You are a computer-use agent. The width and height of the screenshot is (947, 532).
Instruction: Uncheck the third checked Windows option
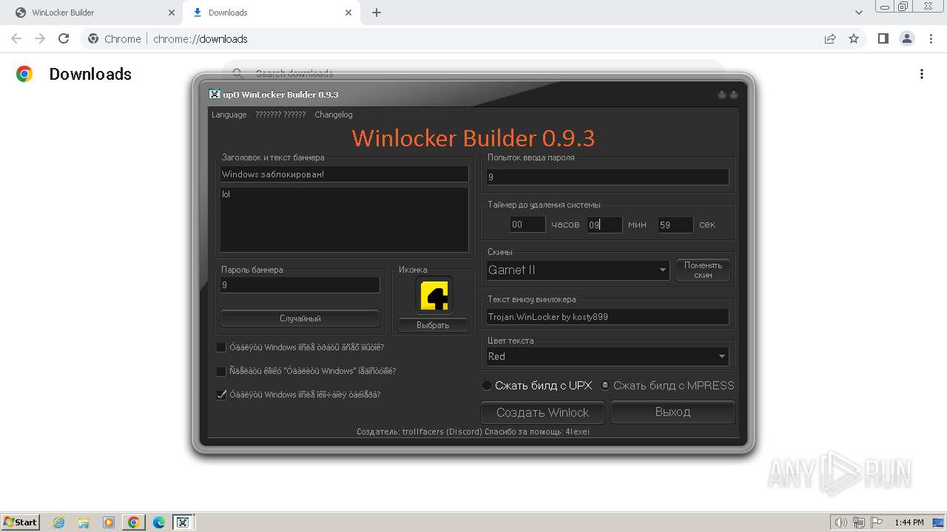point(221,395)
